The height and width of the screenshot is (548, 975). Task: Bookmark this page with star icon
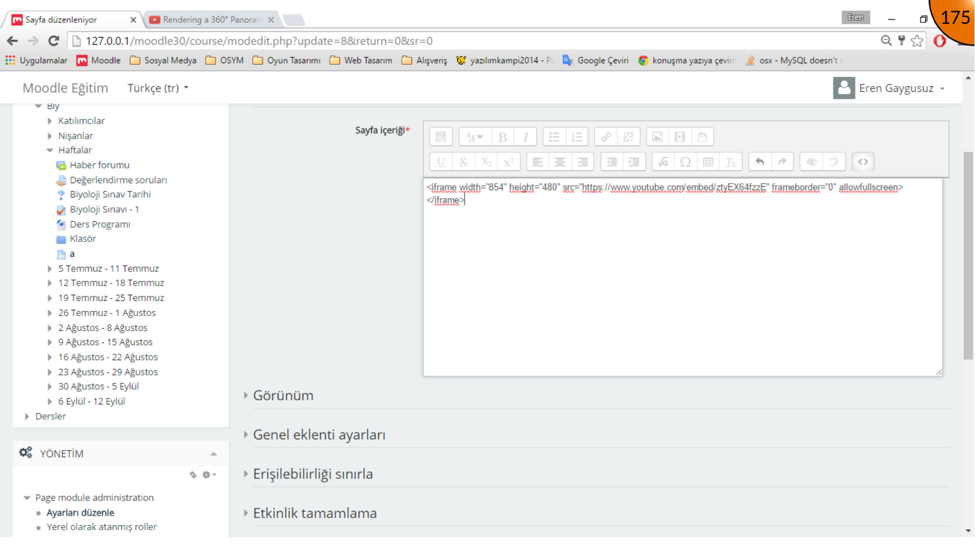(917, 41)
